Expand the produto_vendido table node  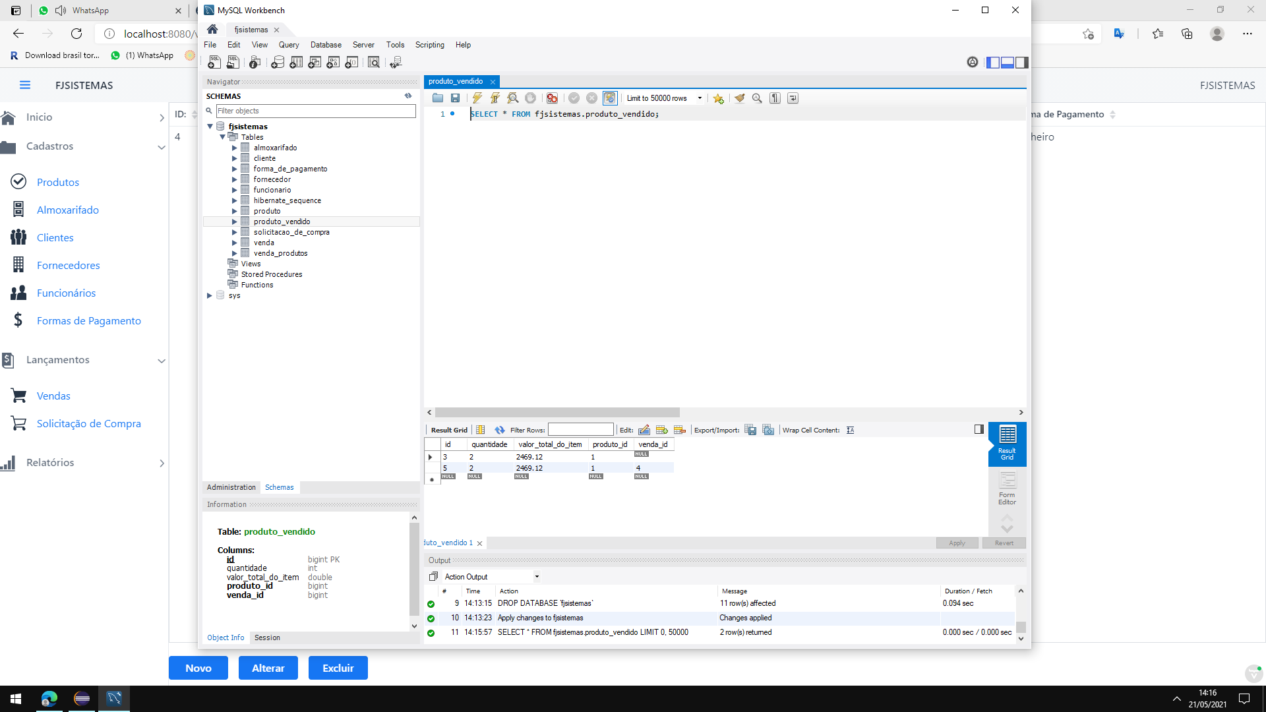(234, 222)
